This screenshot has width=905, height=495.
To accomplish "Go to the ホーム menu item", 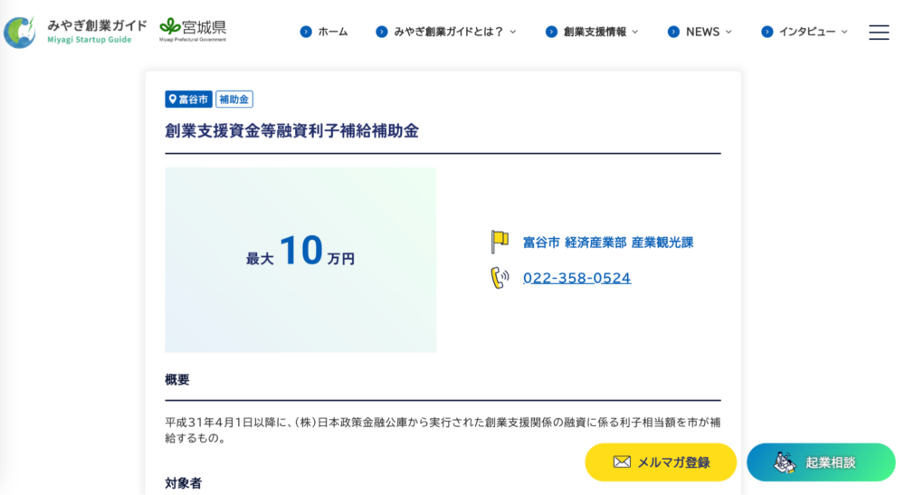I will (332, 32).
